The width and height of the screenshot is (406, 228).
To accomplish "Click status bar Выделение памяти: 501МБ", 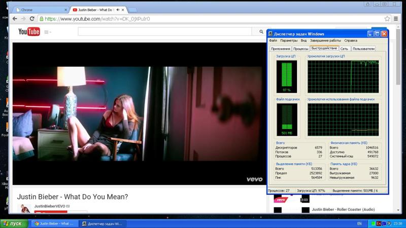I will 355,191.
